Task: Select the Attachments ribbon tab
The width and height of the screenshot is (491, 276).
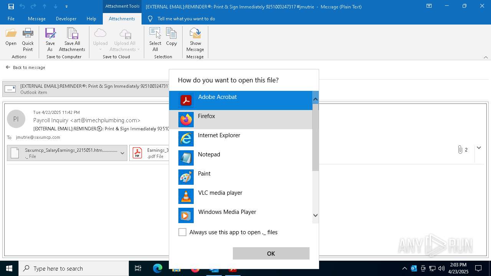Action: 122,19
